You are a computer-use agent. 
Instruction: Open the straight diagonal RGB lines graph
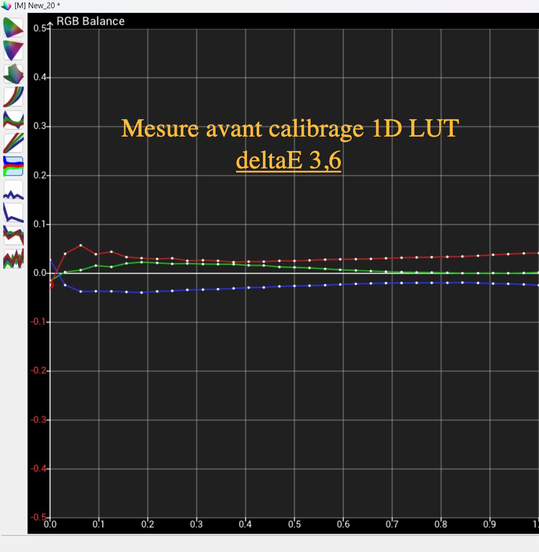(x=13, y=143)
